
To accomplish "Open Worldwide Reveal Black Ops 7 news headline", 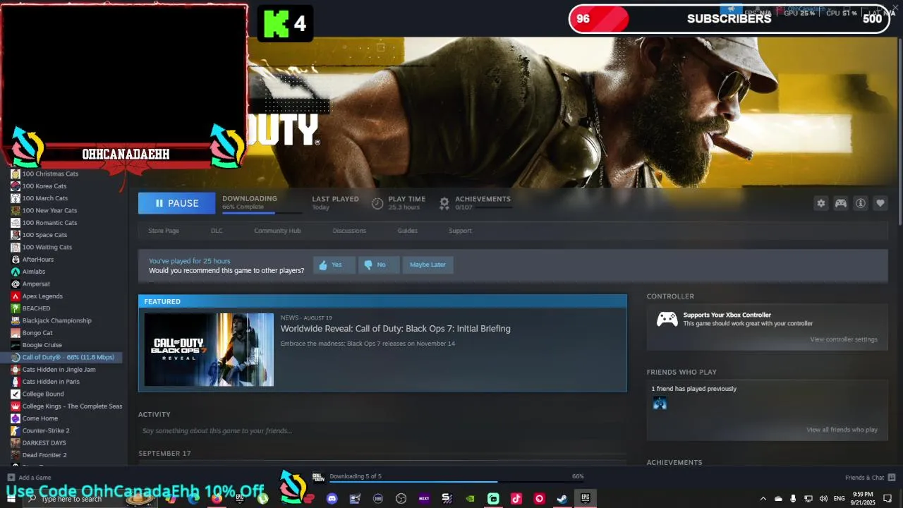I will 395,329.
